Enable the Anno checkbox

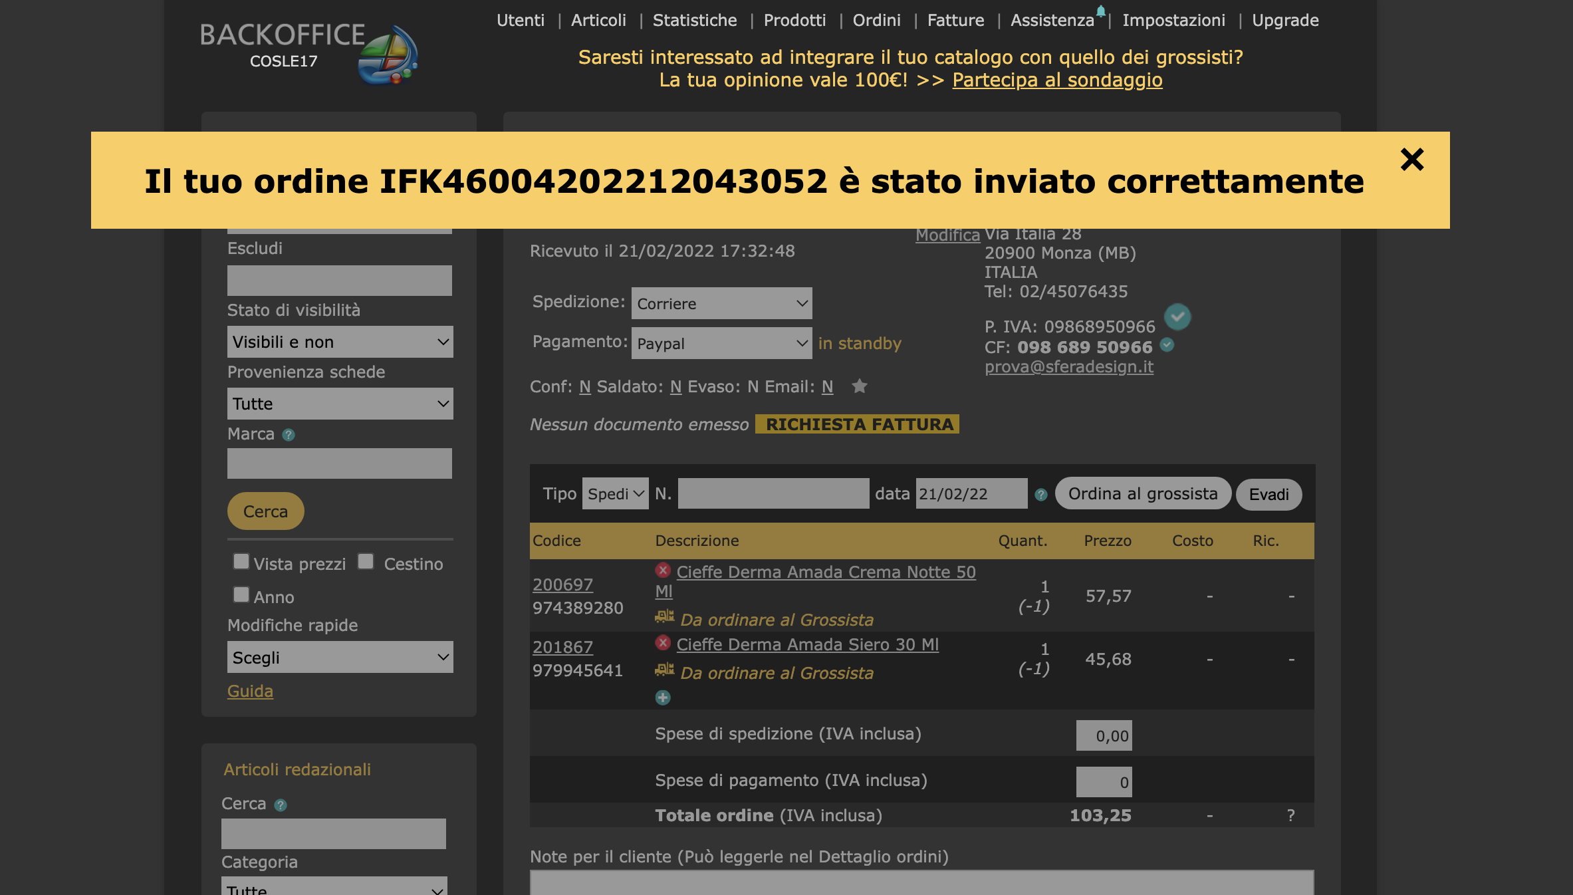click(x=241, y=594)
